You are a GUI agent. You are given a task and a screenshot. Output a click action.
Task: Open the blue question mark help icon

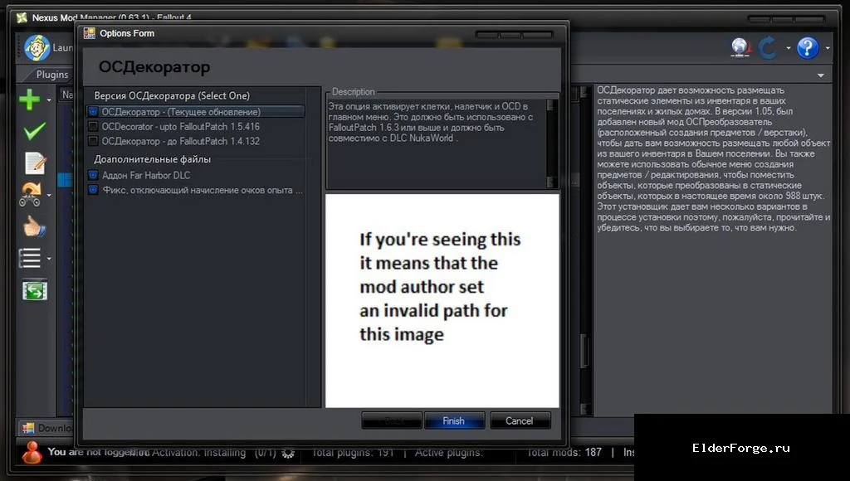point(807,47)
